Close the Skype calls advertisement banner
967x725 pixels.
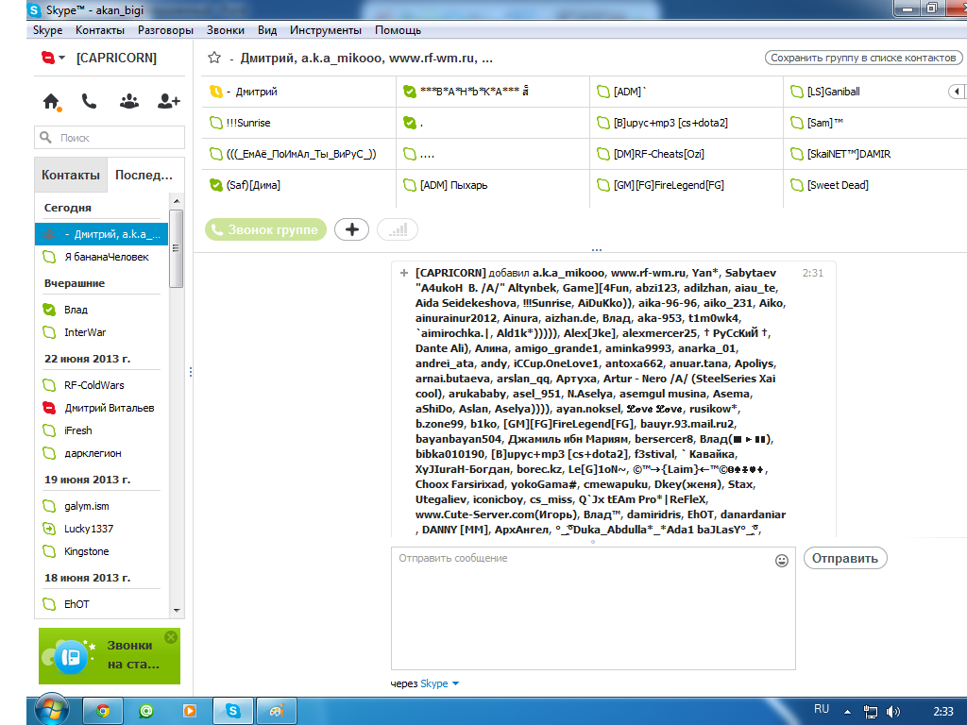pyautogui.click(x=171, y=637)
